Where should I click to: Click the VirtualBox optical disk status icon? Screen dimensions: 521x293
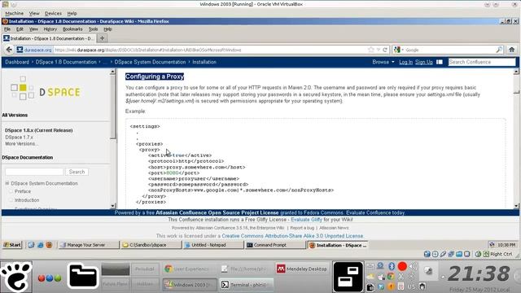(x=435, y=254)
